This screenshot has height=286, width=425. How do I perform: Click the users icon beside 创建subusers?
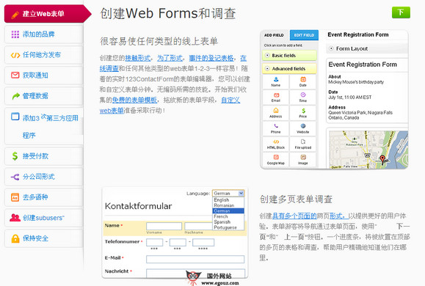(x=15, y=218)
